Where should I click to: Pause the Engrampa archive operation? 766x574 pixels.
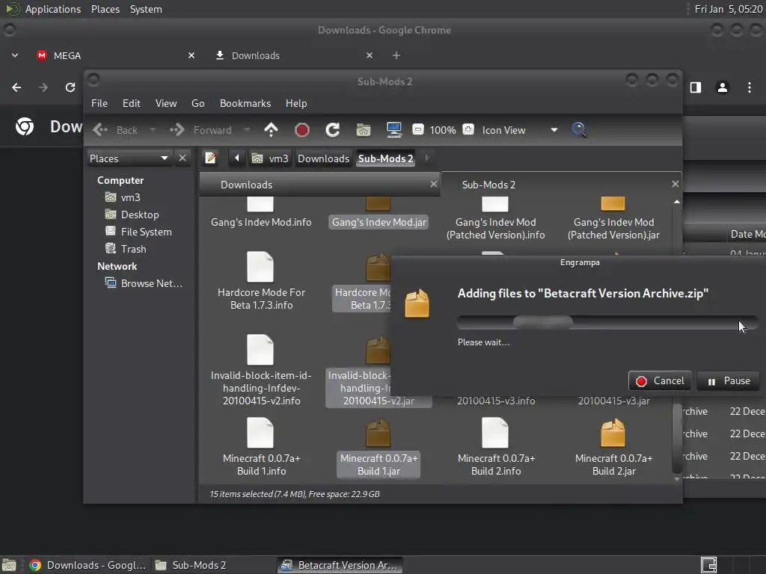point(729,380)
